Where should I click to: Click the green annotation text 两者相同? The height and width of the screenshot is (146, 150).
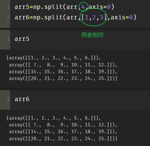click(x=92, y=35)
